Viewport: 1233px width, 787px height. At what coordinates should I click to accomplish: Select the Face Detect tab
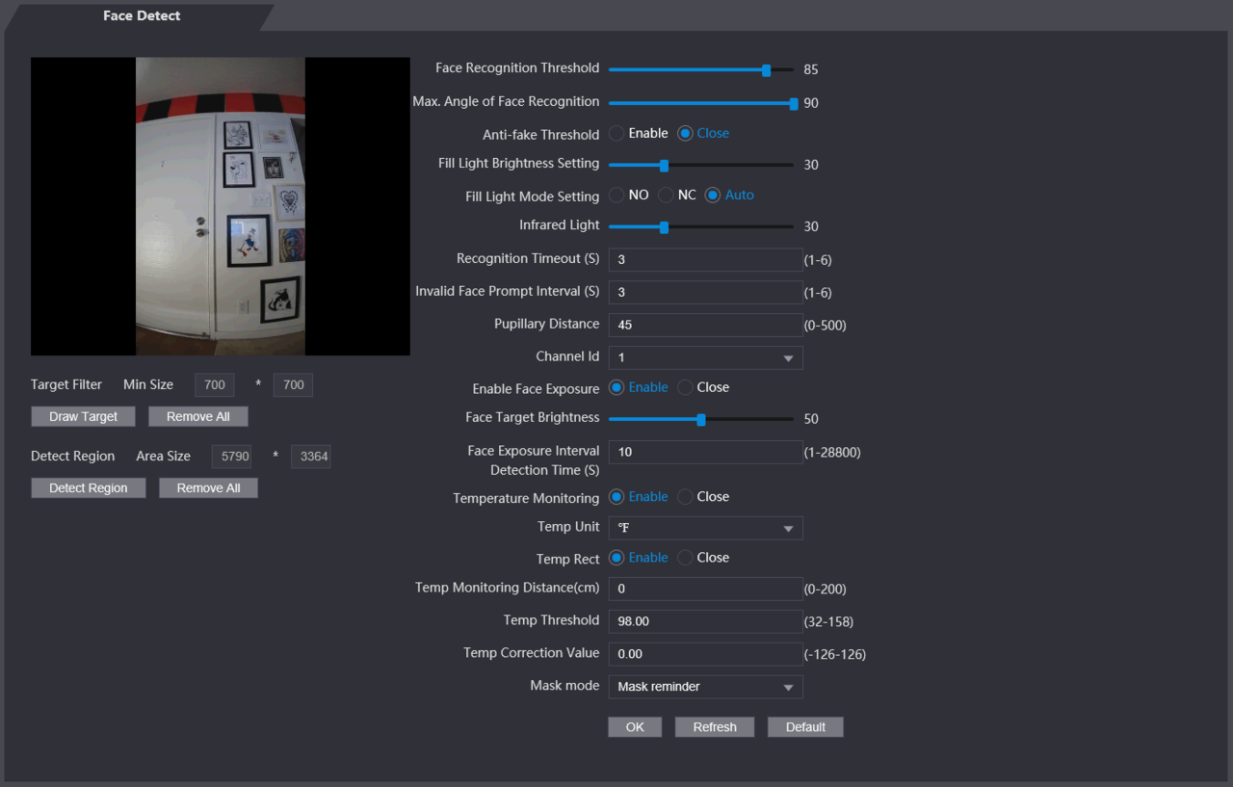pos(142,15)
